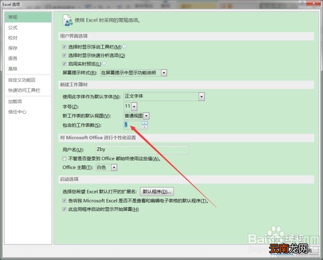Open the 加载项 category
Image resolution: width=323 pixels, height=260 pixels.
click(28, 101)
